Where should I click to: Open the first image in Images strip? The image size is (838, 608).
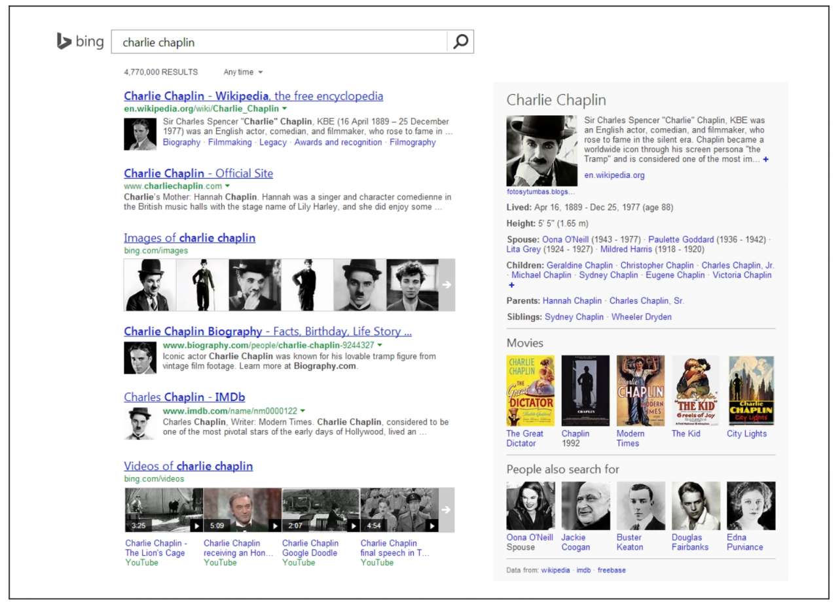tap(150, 285)
